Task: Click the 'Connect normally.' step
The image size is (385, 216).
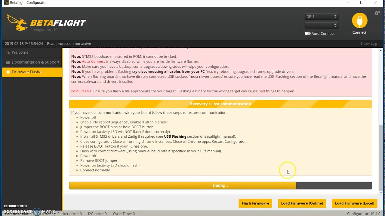Action: click(x=95, y=170)
